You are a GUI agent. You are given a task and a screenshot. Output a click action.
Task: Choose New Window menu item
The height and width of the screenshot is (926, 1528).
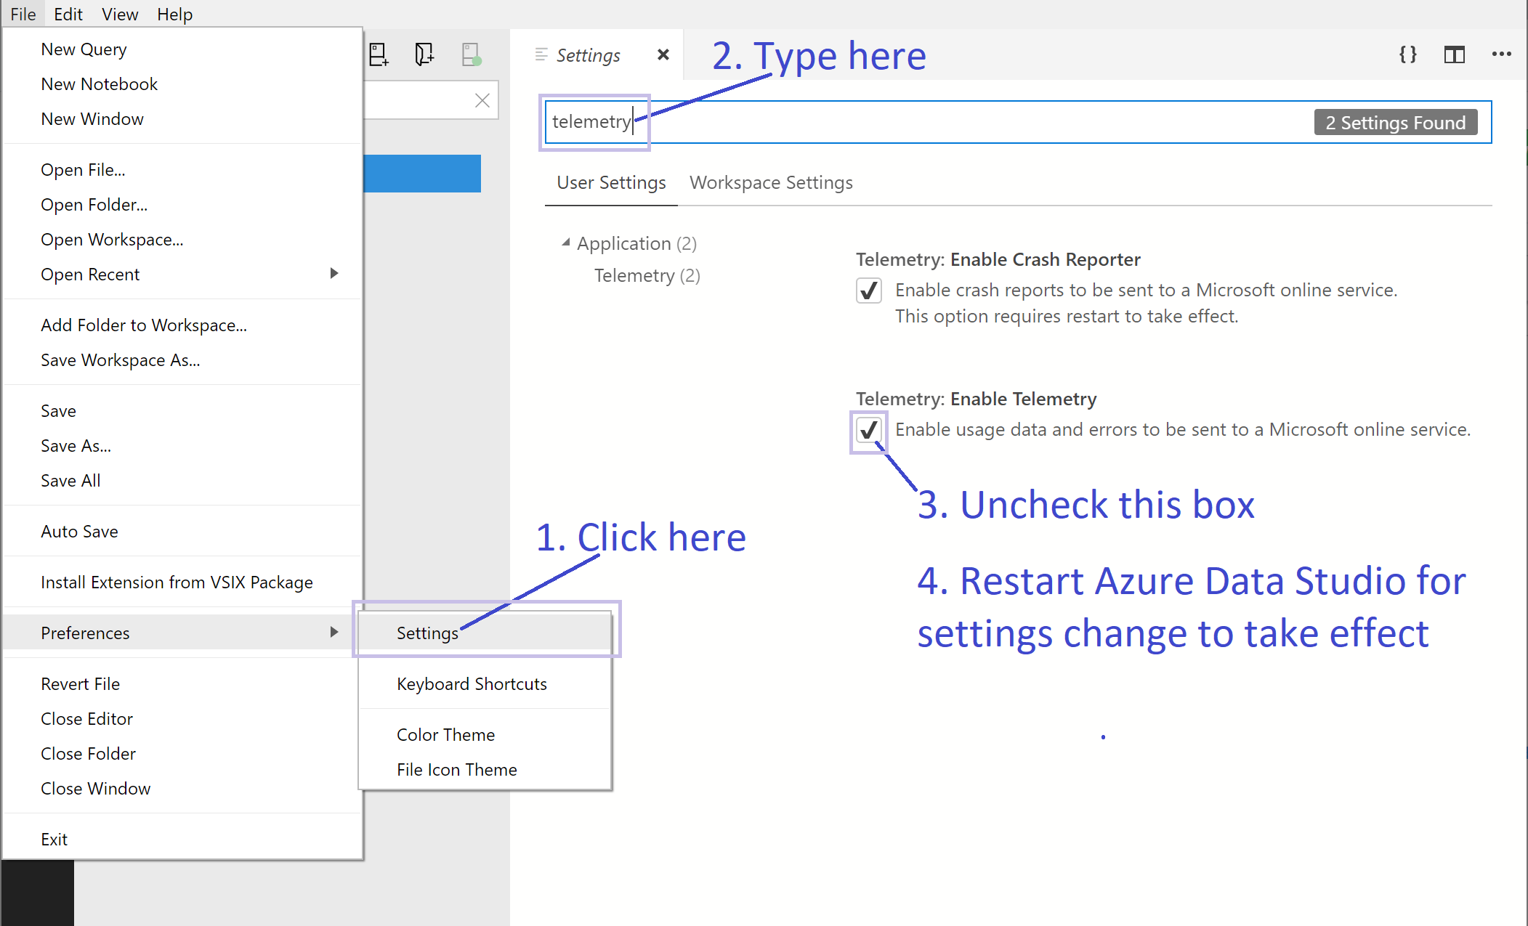pos(182,119)
